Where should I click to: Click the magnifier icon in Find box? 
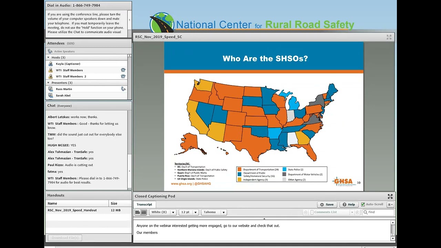click(x=366, y=212)
